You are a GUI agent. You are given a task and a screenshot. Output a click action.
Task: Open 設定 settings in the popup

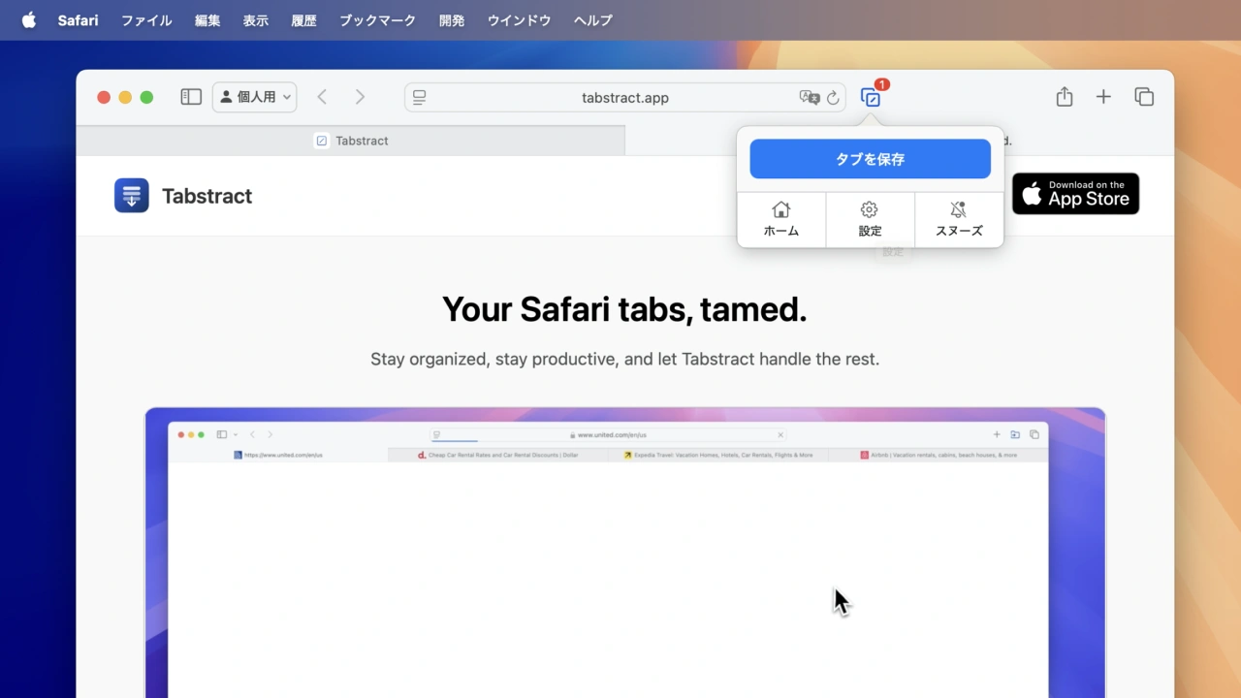point(870,219)
